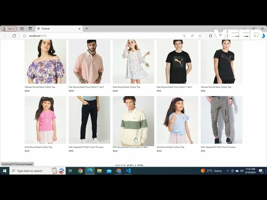This screenshot has width=267, height=200.
Task: Open Task View on the taskbar
Action: (70, 171)
